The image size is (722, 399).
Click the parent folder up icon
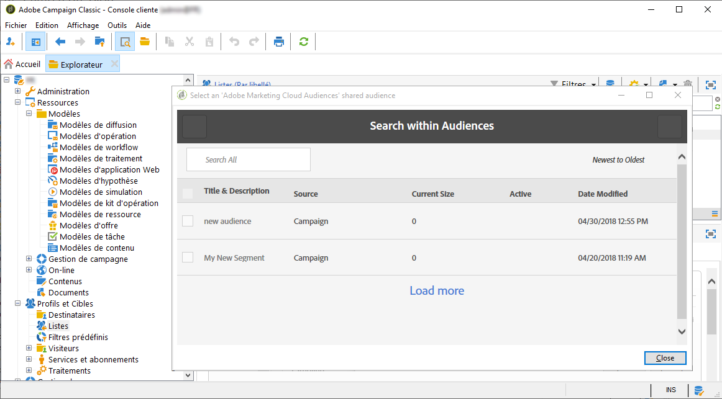click(99, 42)
